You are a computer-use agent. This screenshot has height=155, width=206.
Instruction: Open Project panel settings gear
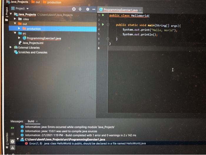tap(88, 9)
